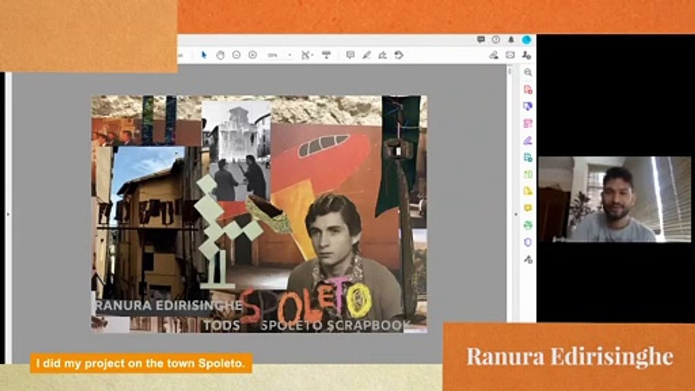Open the purple Protect shield tool
The height and width of the screenshot is (391, 695).
528,242
